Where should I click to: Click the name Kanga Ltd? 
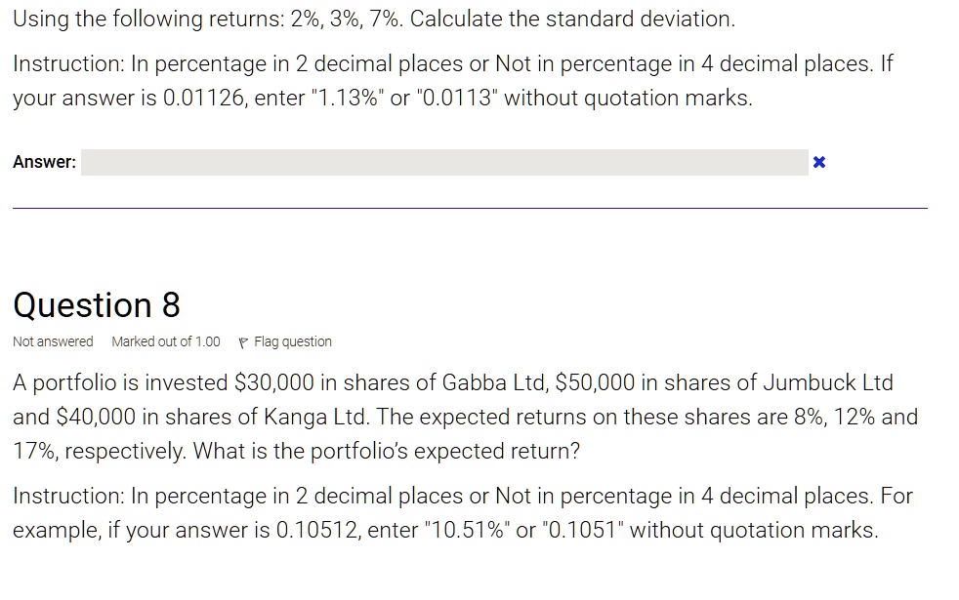click(x=315, y=417)
